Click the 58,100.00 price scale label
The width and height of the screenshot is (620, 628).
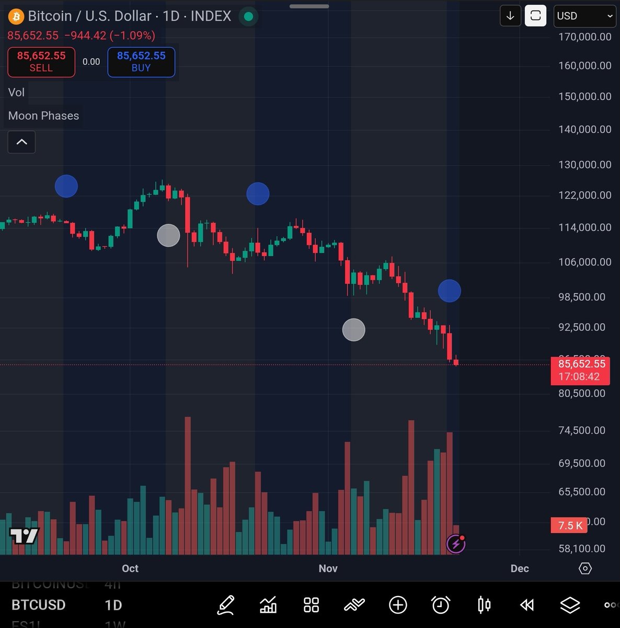click(582, 548)
